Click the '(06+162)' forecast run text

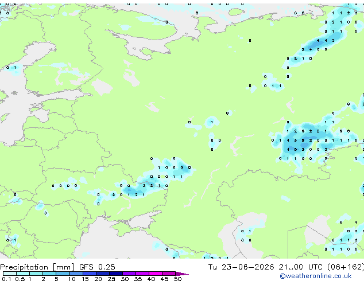point(346,267)
